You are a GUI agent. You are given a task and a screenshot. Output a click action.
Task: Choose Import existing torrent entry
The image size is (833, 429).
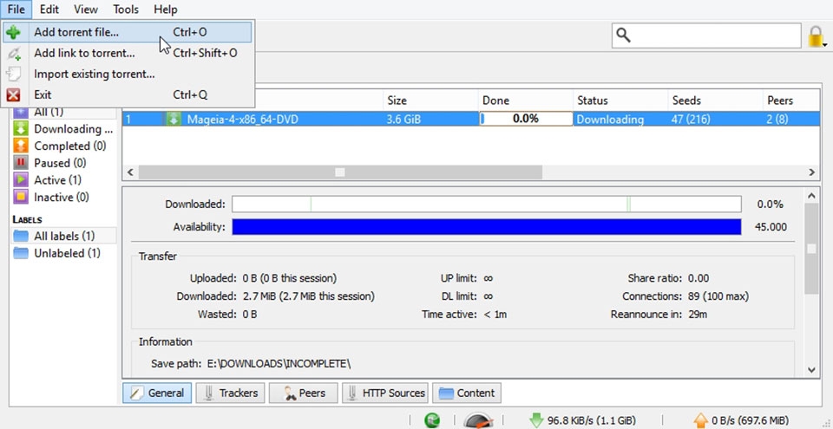pyautogui.click(x=128, y=74)
